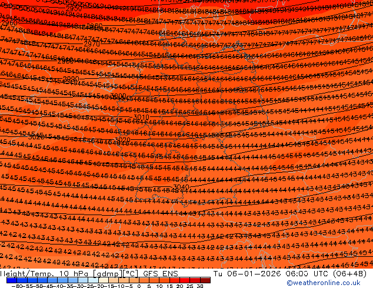This screenshot has width=373, height=288.
Task: Click the 3040 contour label
Action: pos(181,187)
